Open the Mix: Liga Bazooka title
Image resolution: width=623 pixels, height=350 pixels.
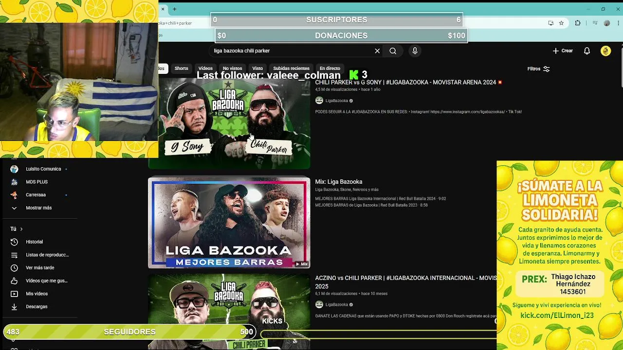coord(338,182)
